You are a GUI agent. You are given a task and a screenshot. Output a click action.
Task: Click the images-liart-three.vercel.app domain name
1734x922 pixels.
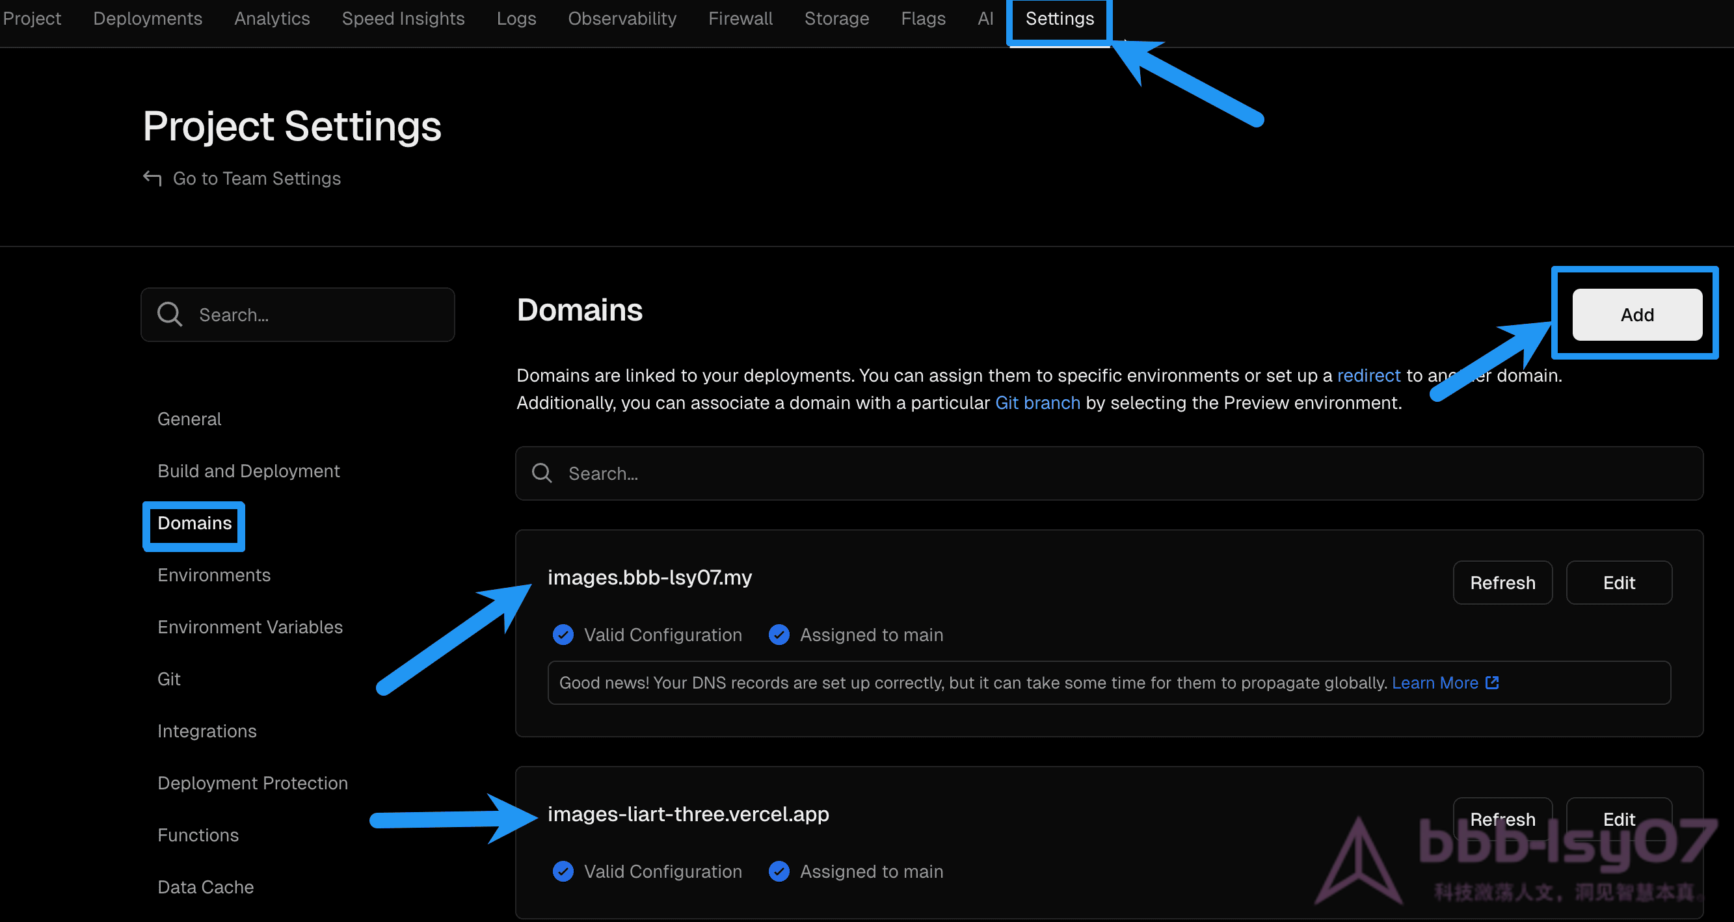688,813
